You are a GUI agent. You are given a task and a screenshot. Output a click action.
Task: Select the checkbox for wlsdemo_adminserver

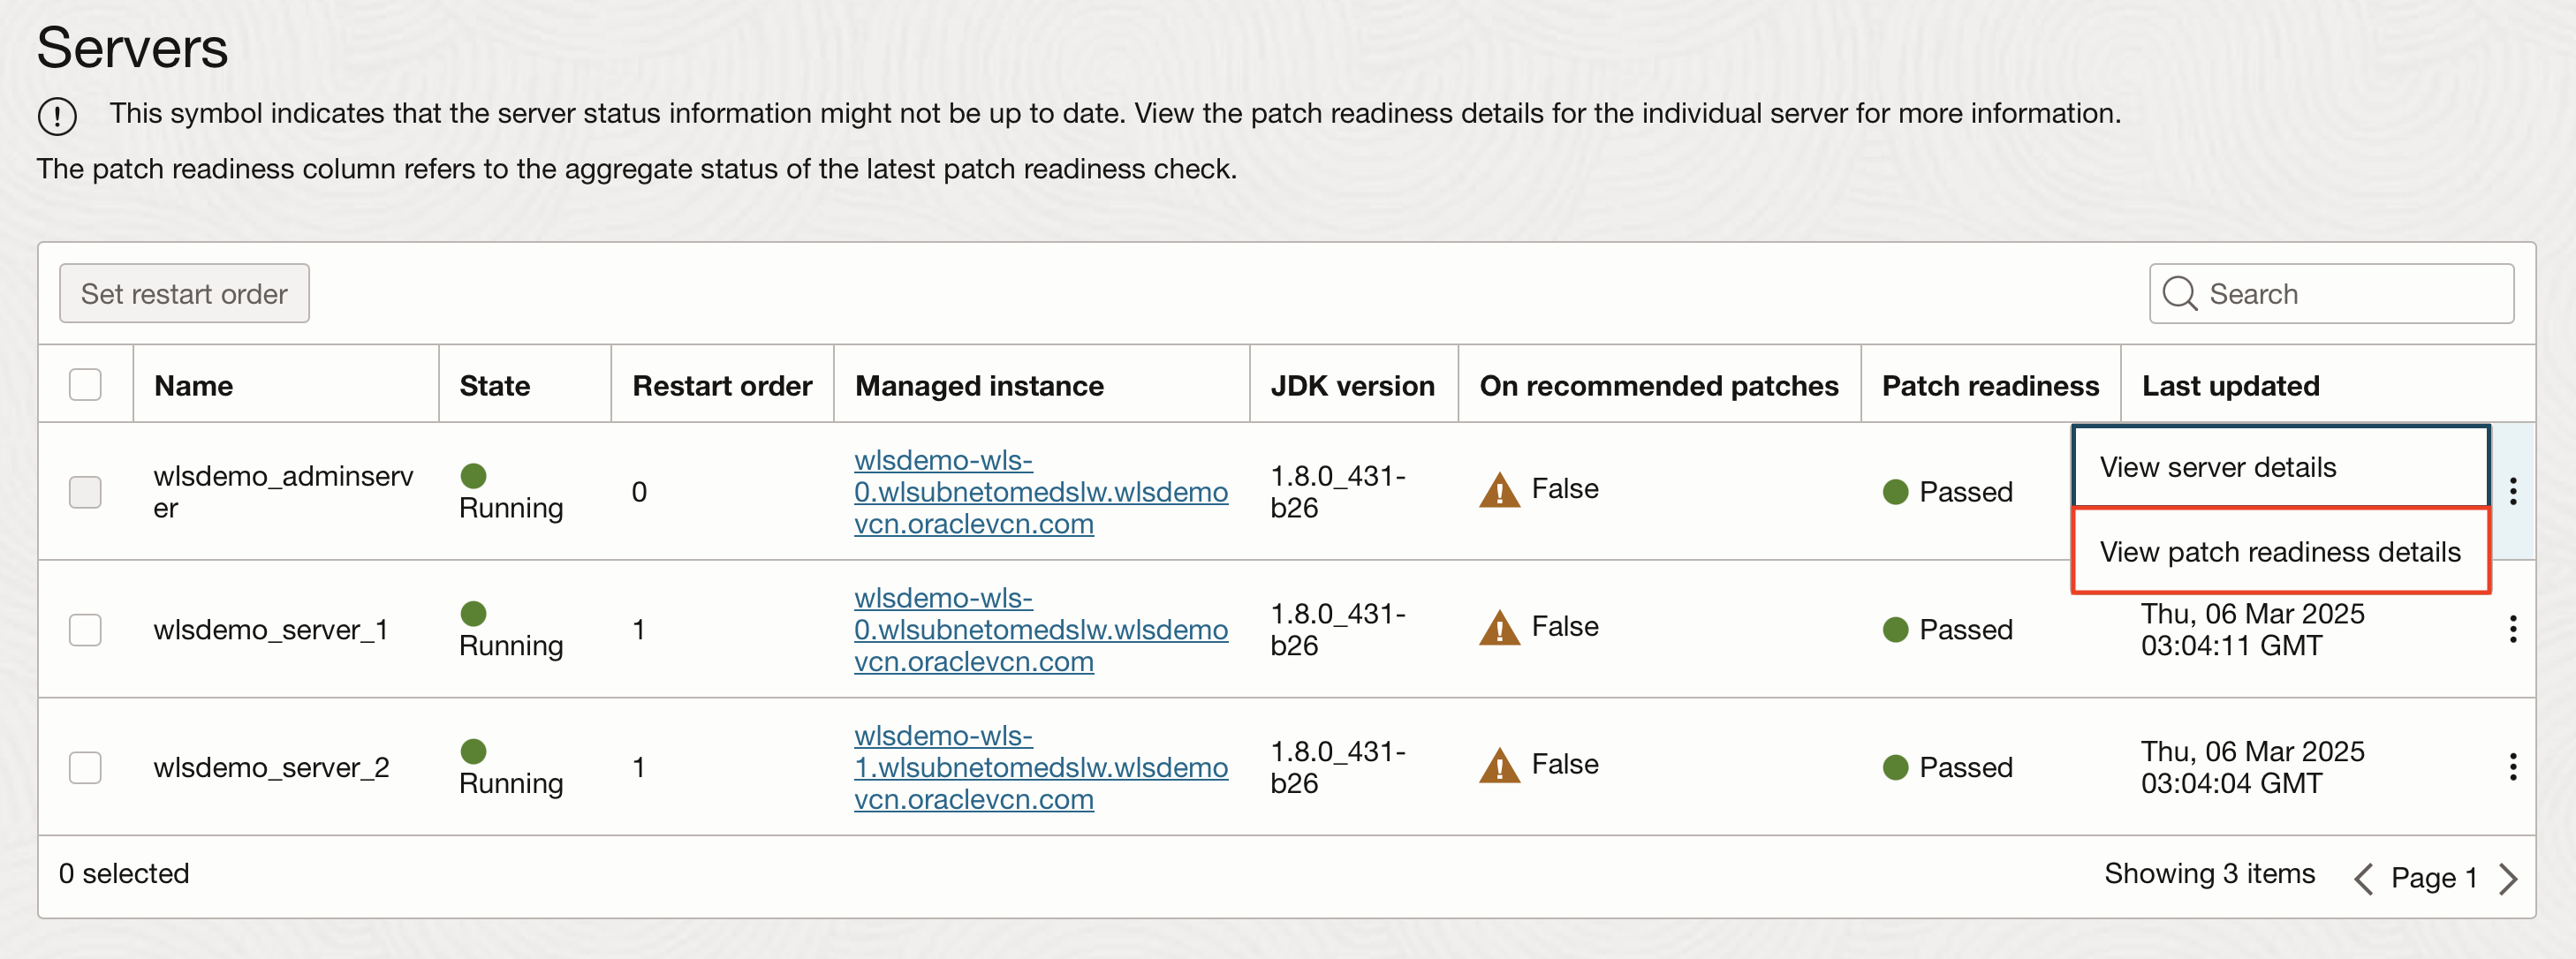click(x=85, y=491)
